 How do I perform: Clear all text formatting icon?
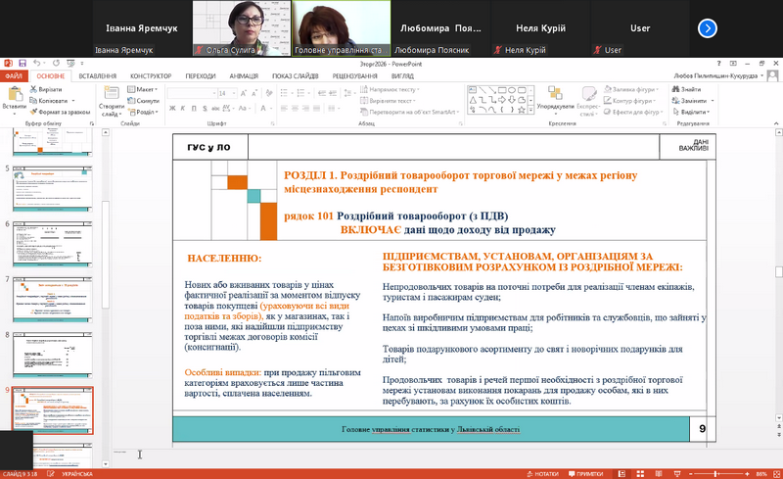[x=269, y=93]
